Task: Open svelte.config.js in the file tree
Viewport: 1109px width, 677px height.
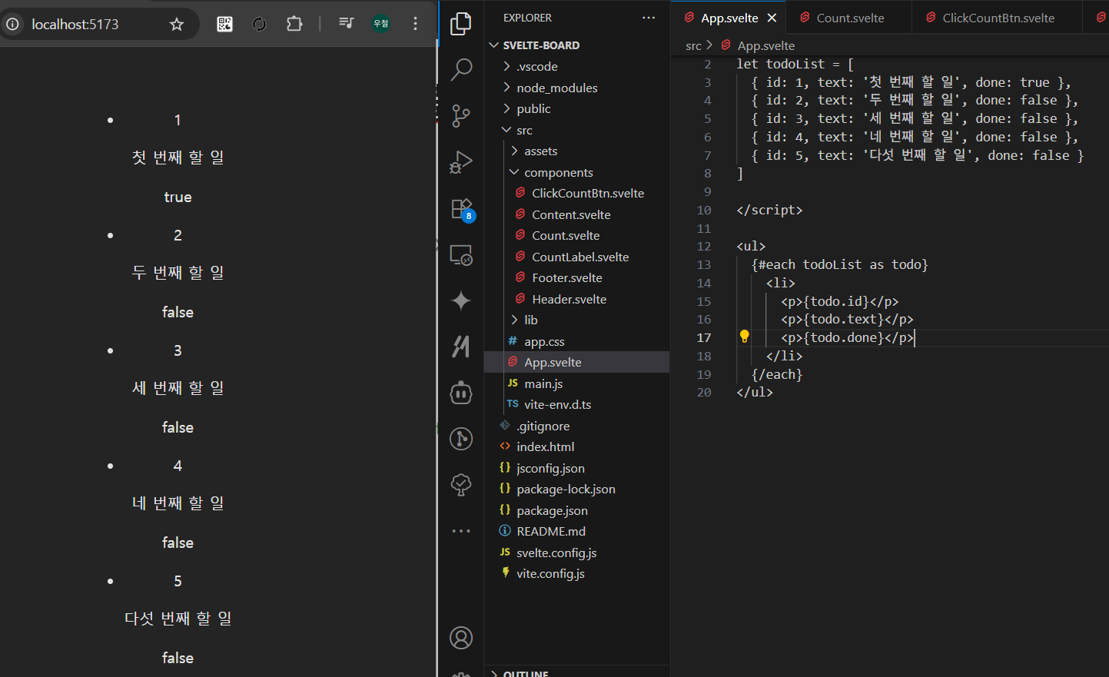Action: (577, 553)
